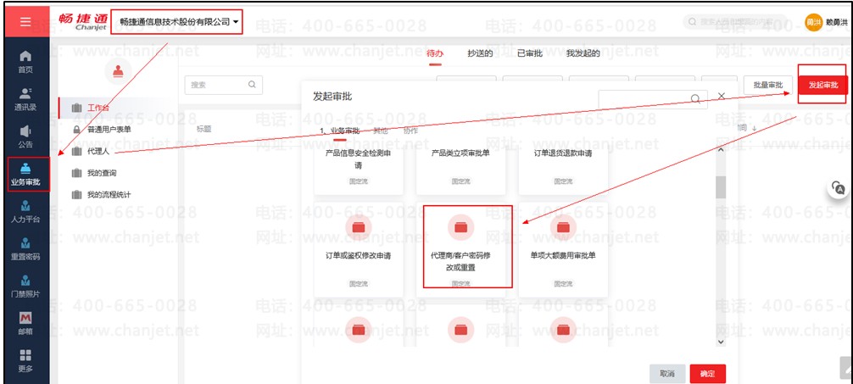This screenshot has width=853, height=384.
Task: Switch to the 已审批 tab
Action: click(x=529, y=53)
